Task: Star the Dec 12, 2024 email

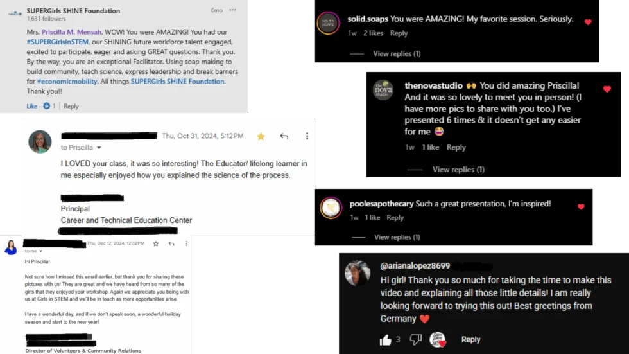Action: 155,243
